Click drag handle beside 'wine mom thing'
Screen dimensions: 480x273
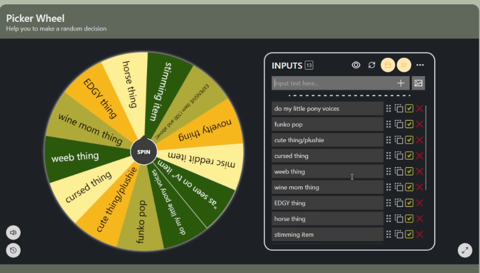(388, 187)
